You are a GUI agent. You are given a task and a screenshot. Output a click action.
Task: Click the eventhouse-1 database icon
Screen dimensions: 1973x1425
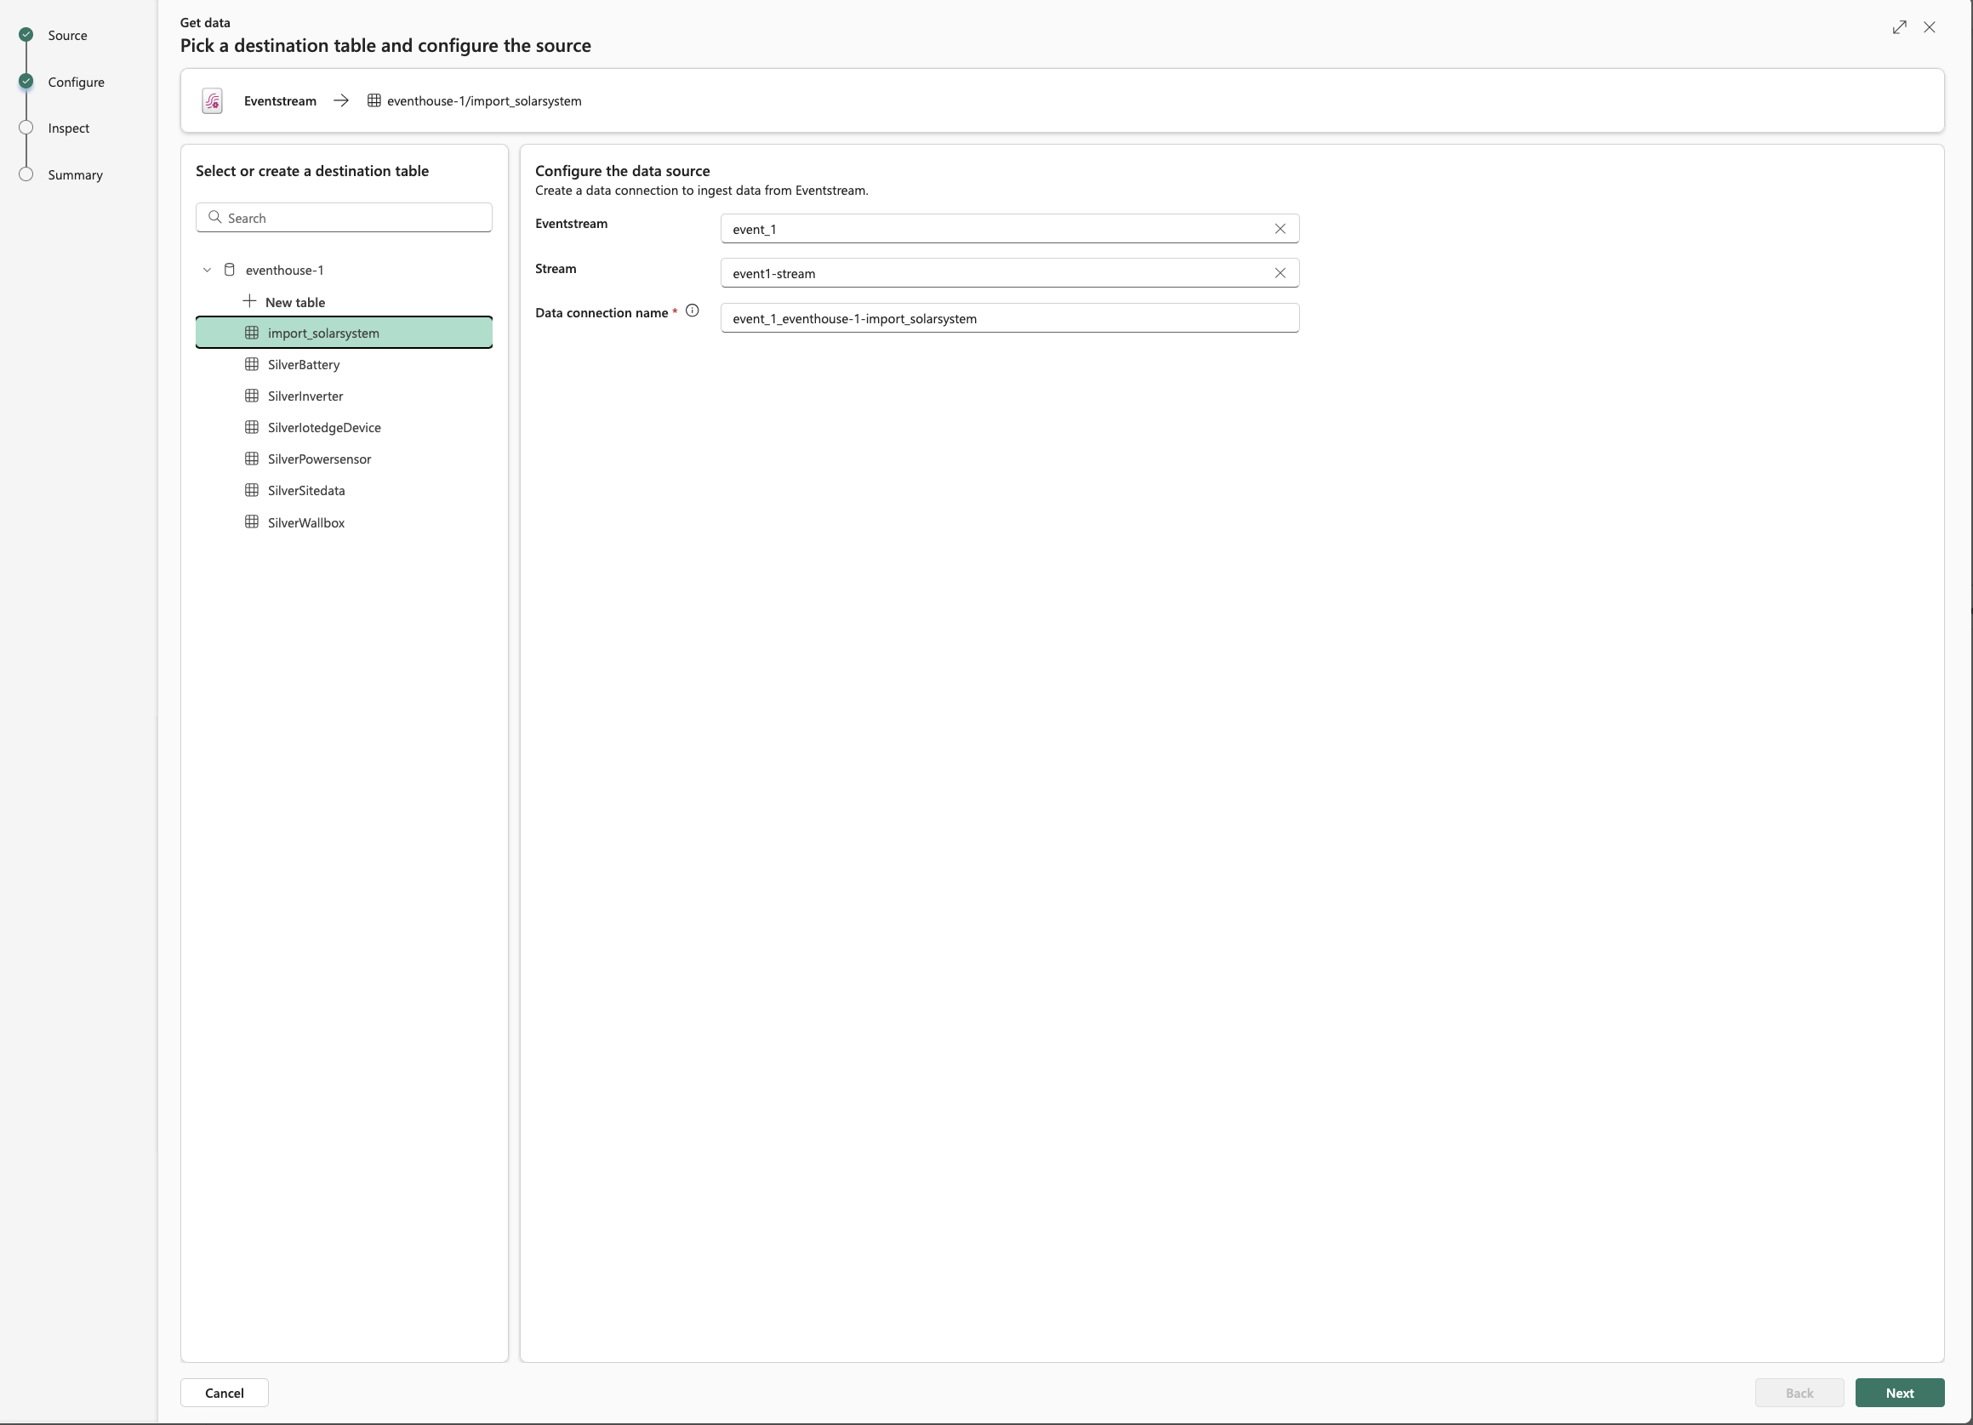point(230,270)
